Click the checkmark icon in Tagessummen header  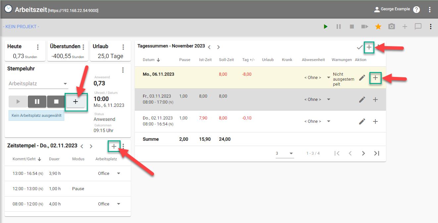(359, 47)
